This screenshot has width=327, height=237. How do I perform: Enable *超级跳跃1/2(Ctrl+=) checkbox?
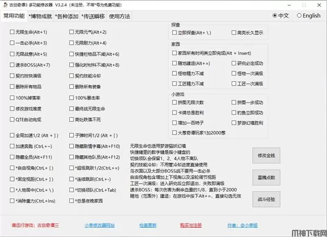[71, 168]
